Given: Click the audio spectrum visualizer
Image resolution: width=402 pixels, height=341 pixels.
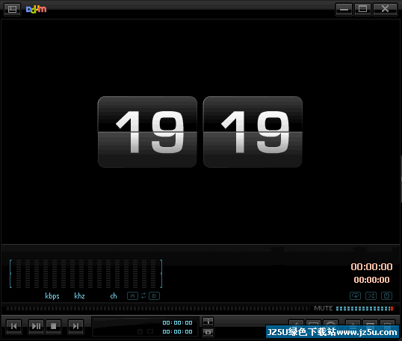Looking at the screenshot, I should click(x=86, y=274).
